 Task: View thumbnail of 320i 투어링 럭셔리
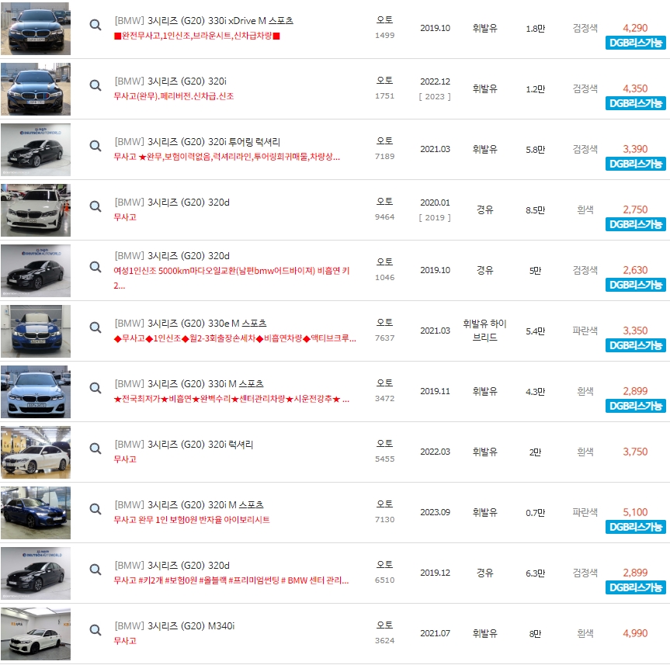pos(36,150)
